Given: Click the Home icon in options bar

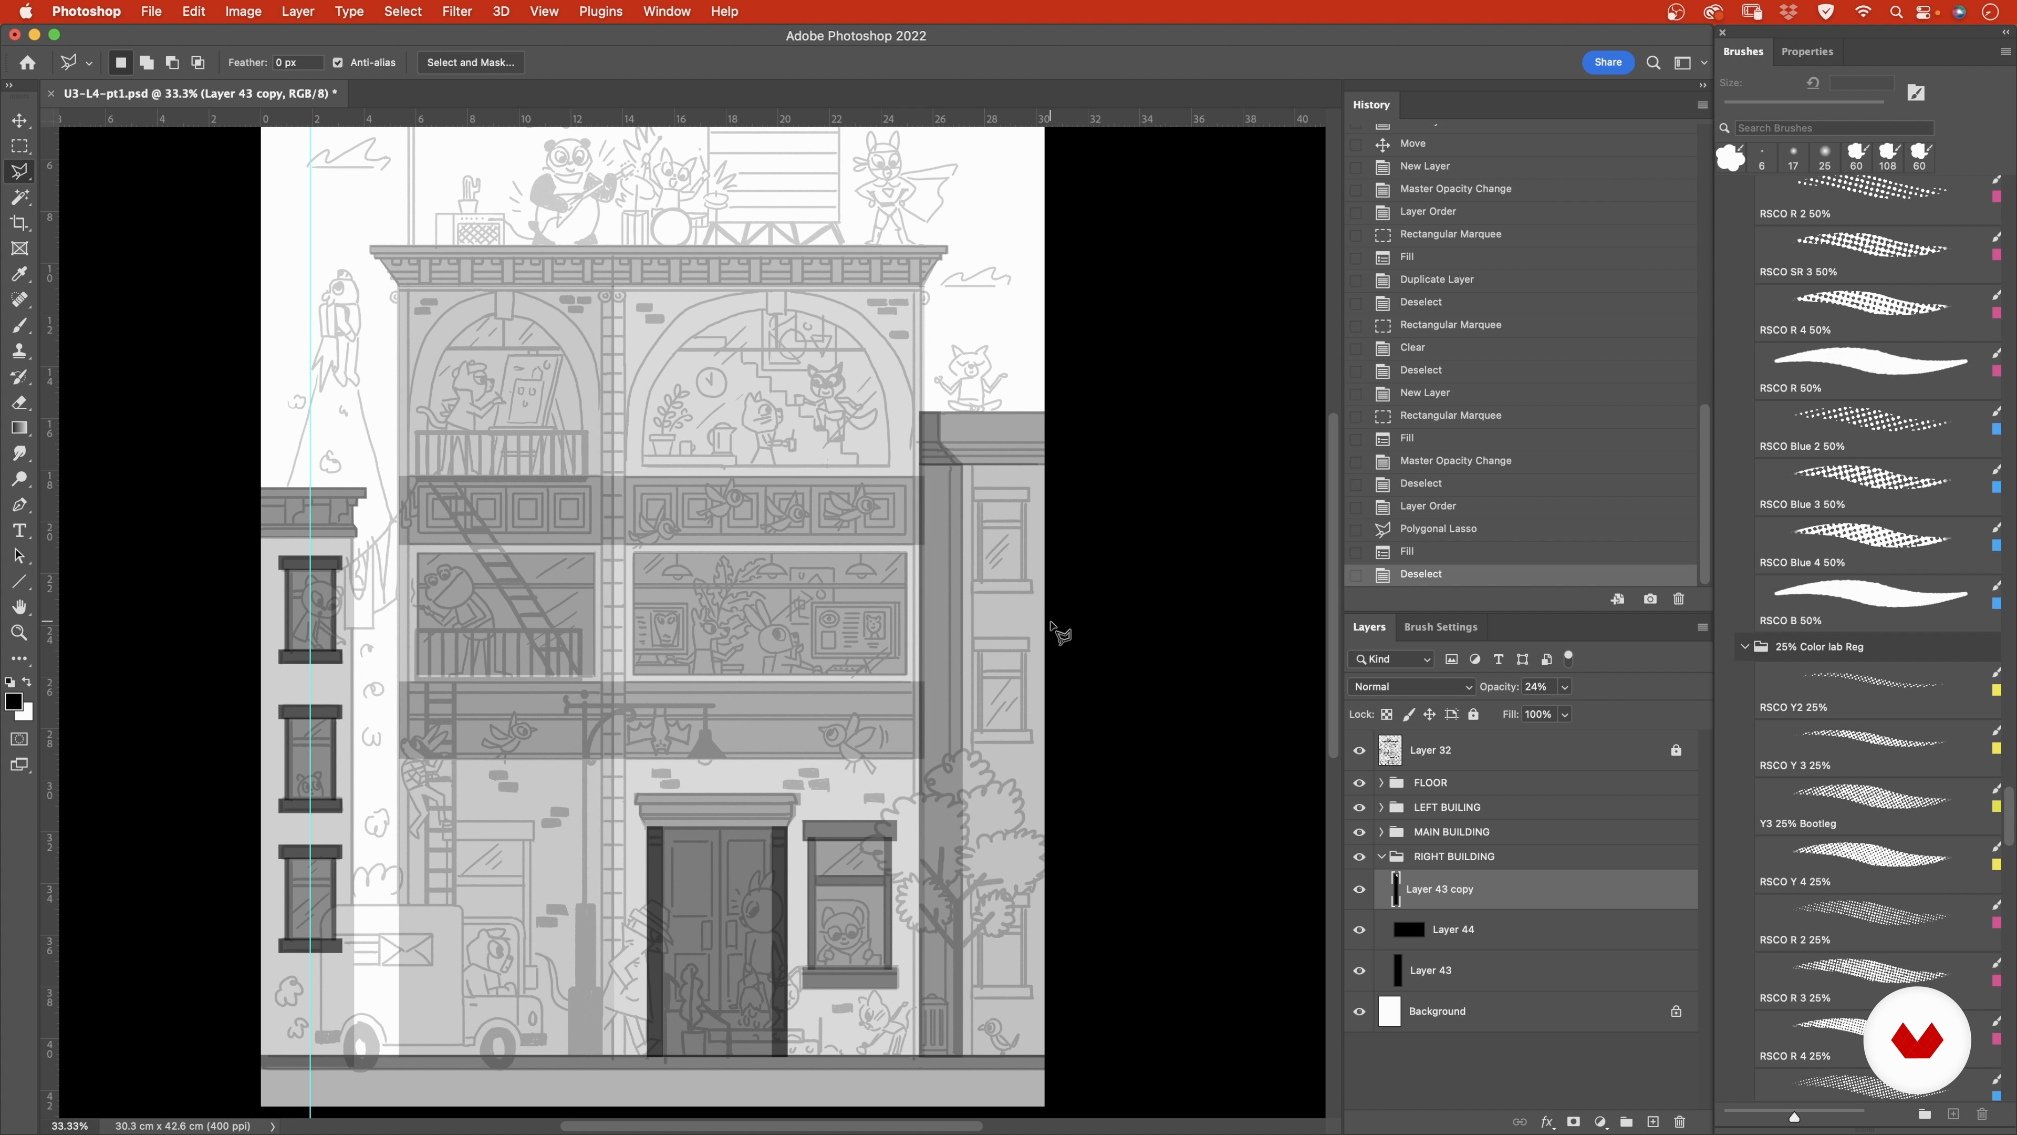Looking at the screenshot, I should click(x=27, y=63).
